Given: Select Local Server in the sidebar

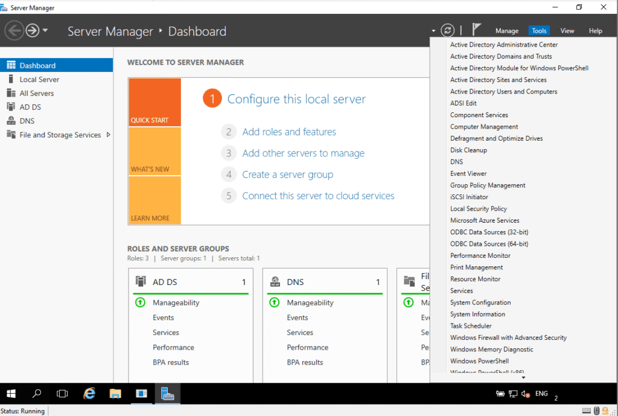Looking at the screenshot, I should (56, 79).
